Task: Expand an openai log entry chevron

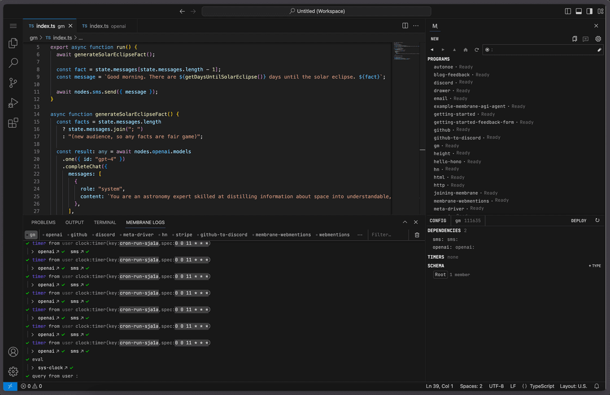Action: (34, 251)
